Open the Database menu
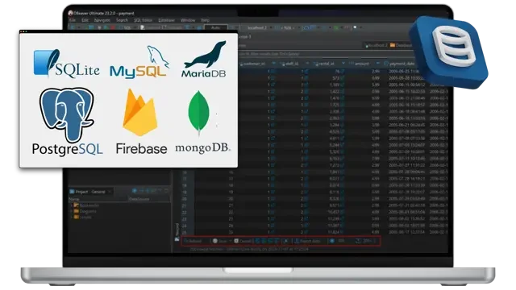 coord(167,20)
